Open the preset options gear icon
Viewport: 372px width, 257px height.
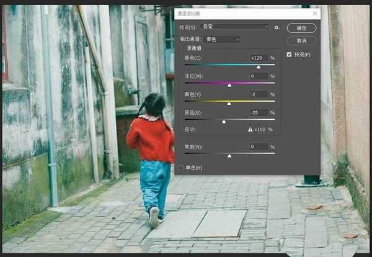tap(277, 27)
